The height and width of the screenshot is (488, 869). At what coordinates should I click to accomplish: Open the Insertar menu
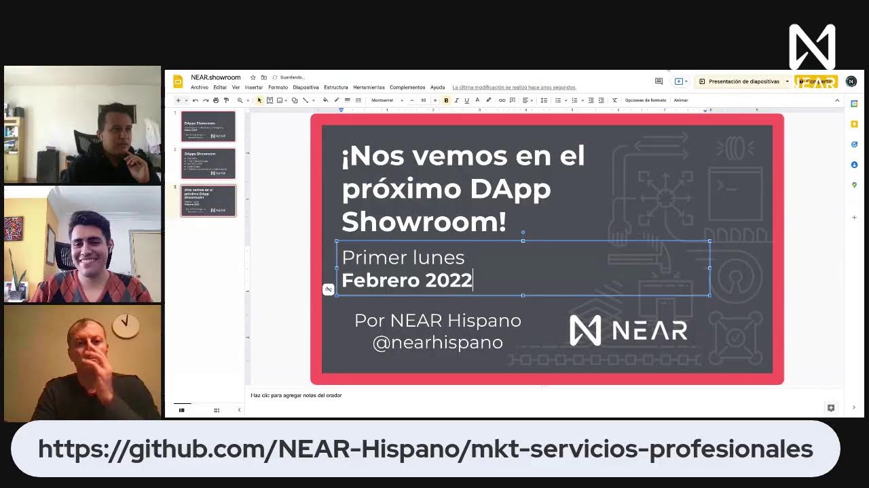coord(254,87)
